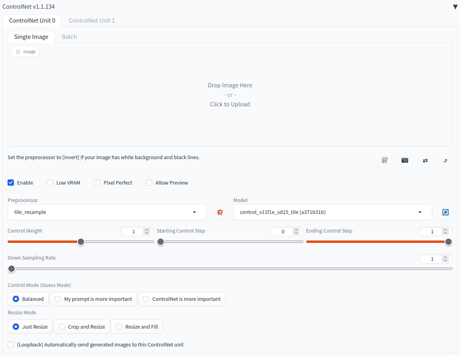Viewport: 460px width, 356px height.
Task: Refresh the model list icon
Action: [445, 212]
